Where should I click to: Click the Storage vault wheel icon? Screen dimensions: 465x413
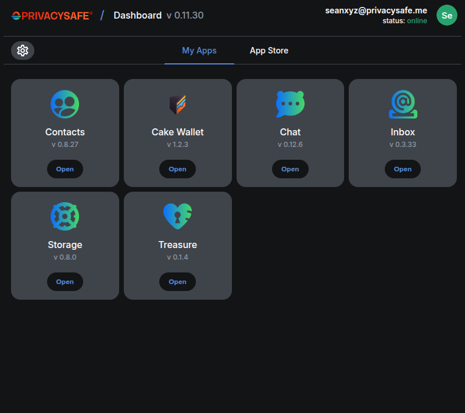65,217
